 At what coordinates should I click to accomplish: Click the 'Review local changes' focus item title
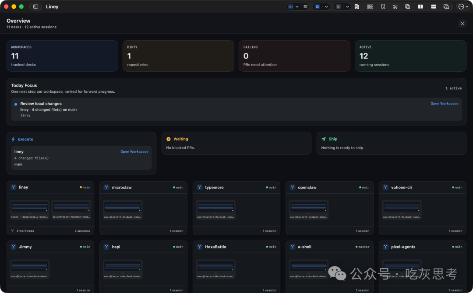click(41, 104)
